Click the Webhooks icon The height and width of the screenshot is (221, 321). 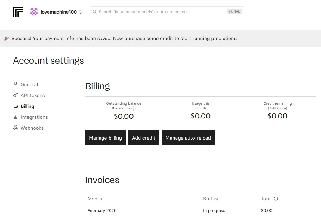[16, 128]
